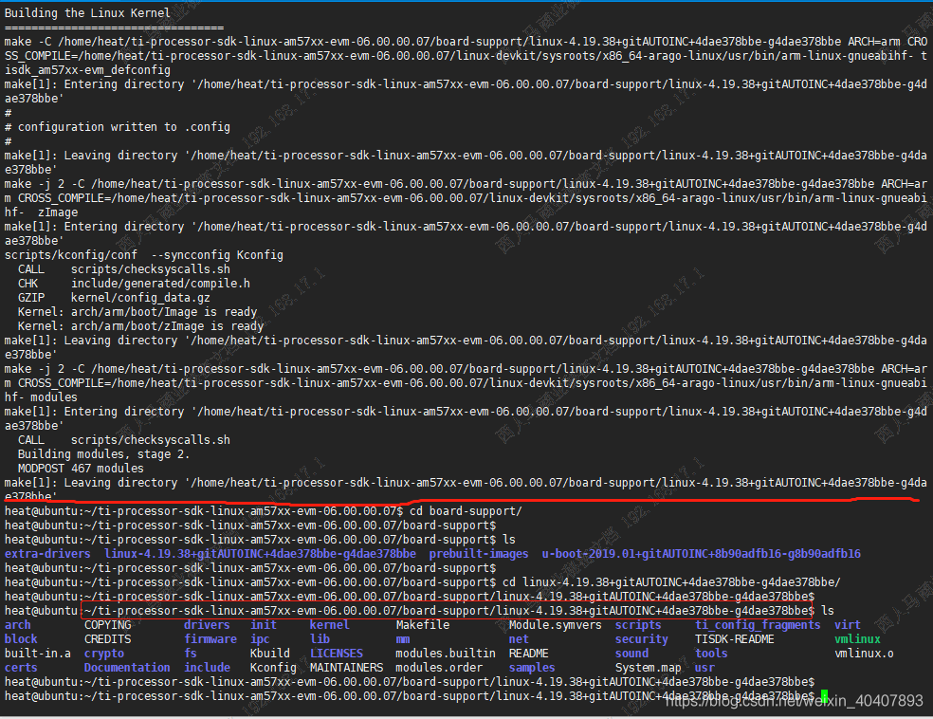Click the 'modules.builtin' file name
The width and height of the screenshot is (933, 719).
point(446,654)
